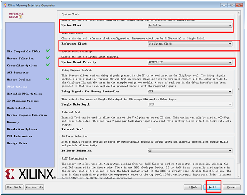The width and height of the screenshot is (247, 195).
Task: Select PCB Information step
Action: tap(19, 136)
